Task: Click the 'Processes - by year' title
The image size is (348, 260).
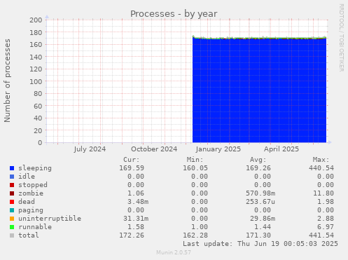Action: tap(174, 14)
